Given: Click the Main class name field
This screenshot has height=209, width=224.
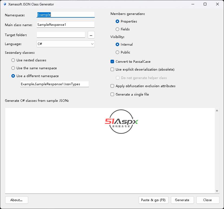Looking at the screenshot, I should click(66, 25).
